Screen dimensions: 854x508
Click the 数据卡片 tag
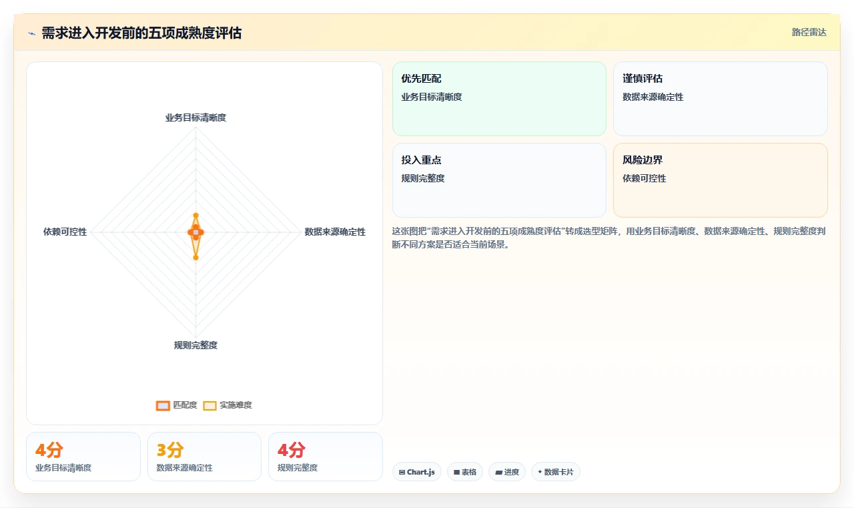click(x=556, y=472)
